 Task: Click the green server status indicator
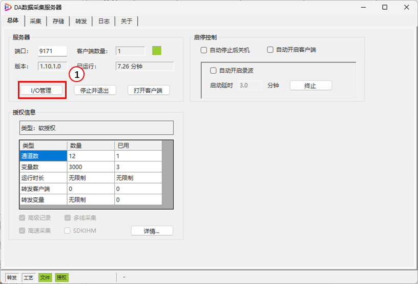tap(157, 51)
